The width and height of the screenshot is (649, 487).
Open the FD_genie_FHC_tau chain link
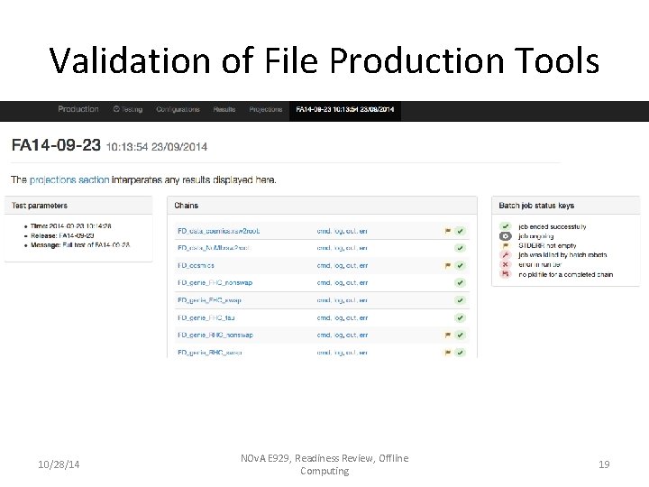click(206, 317)
